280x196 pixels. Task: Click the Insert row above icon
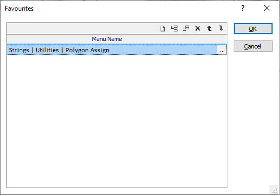[x=174, y=28]
